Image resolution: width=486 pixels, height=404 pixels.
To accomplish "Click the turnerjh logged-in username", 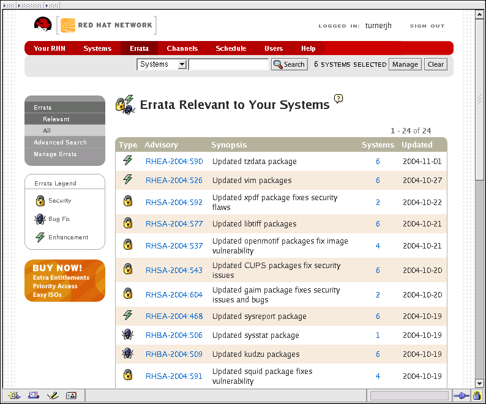I will [x=378, y=26].
